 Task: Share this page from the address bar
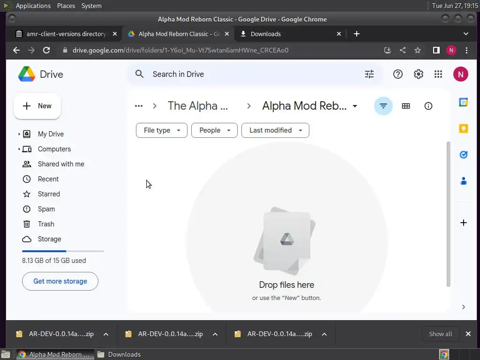pos(403,50)
